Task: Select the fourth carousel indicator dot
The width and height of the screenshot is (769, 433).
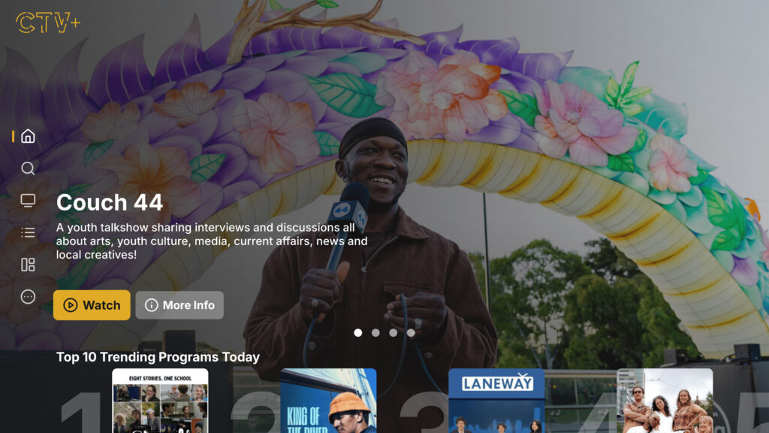Action: point(409,331)
